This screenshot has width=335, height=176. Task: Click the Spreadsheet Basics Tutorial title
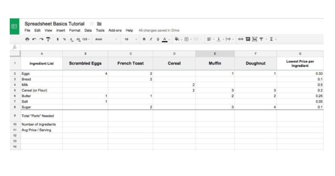point(54,24)
